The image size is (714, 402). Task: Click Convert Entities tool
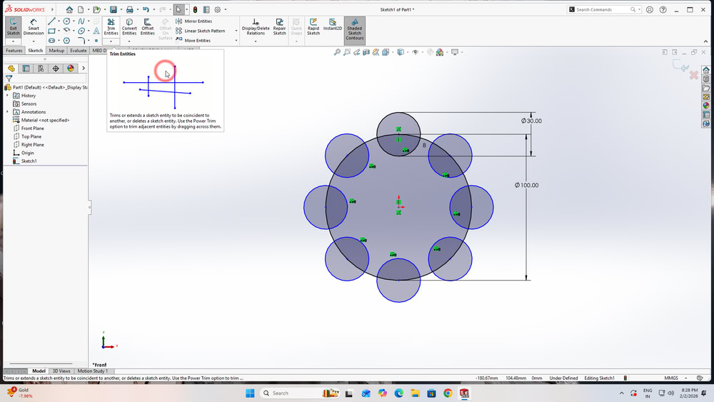(x=129, y=27)
